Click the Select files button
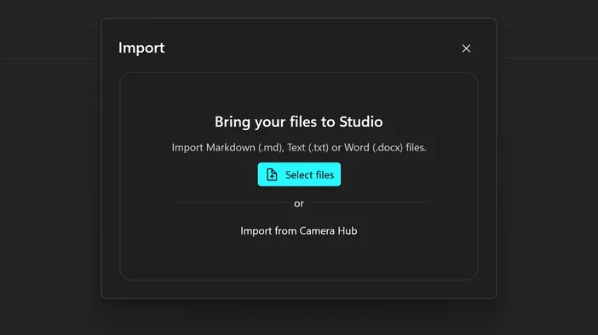 (299, 174)
